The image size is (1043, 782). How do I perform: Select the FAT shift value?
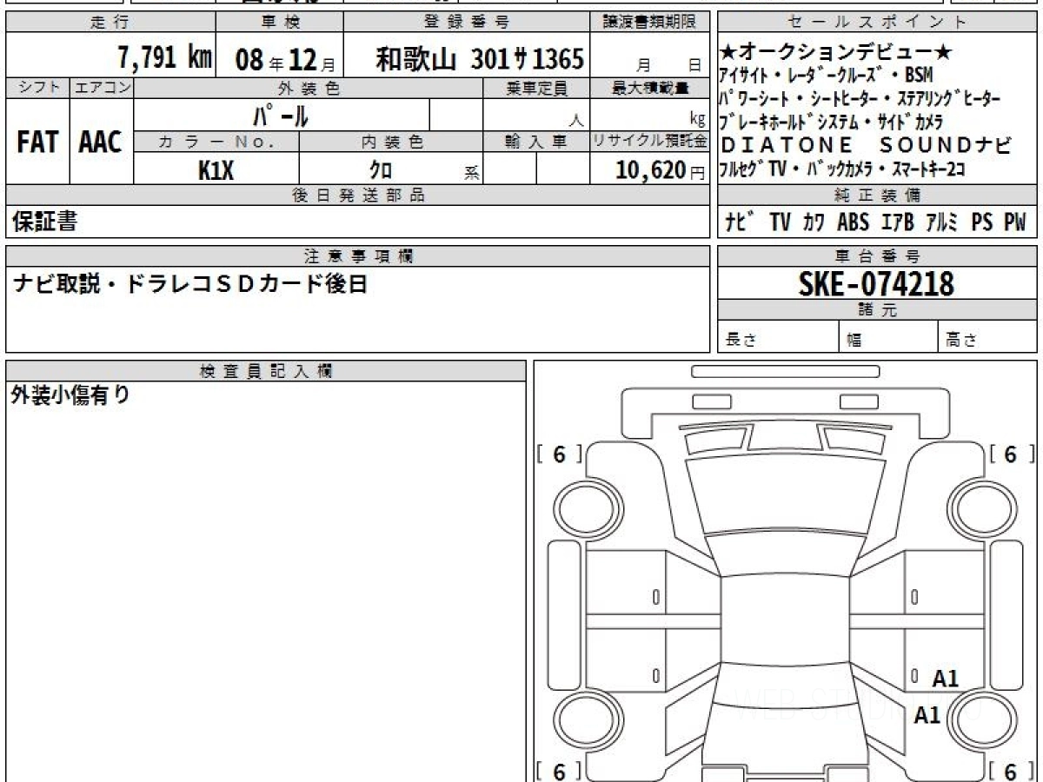(37, 143)
